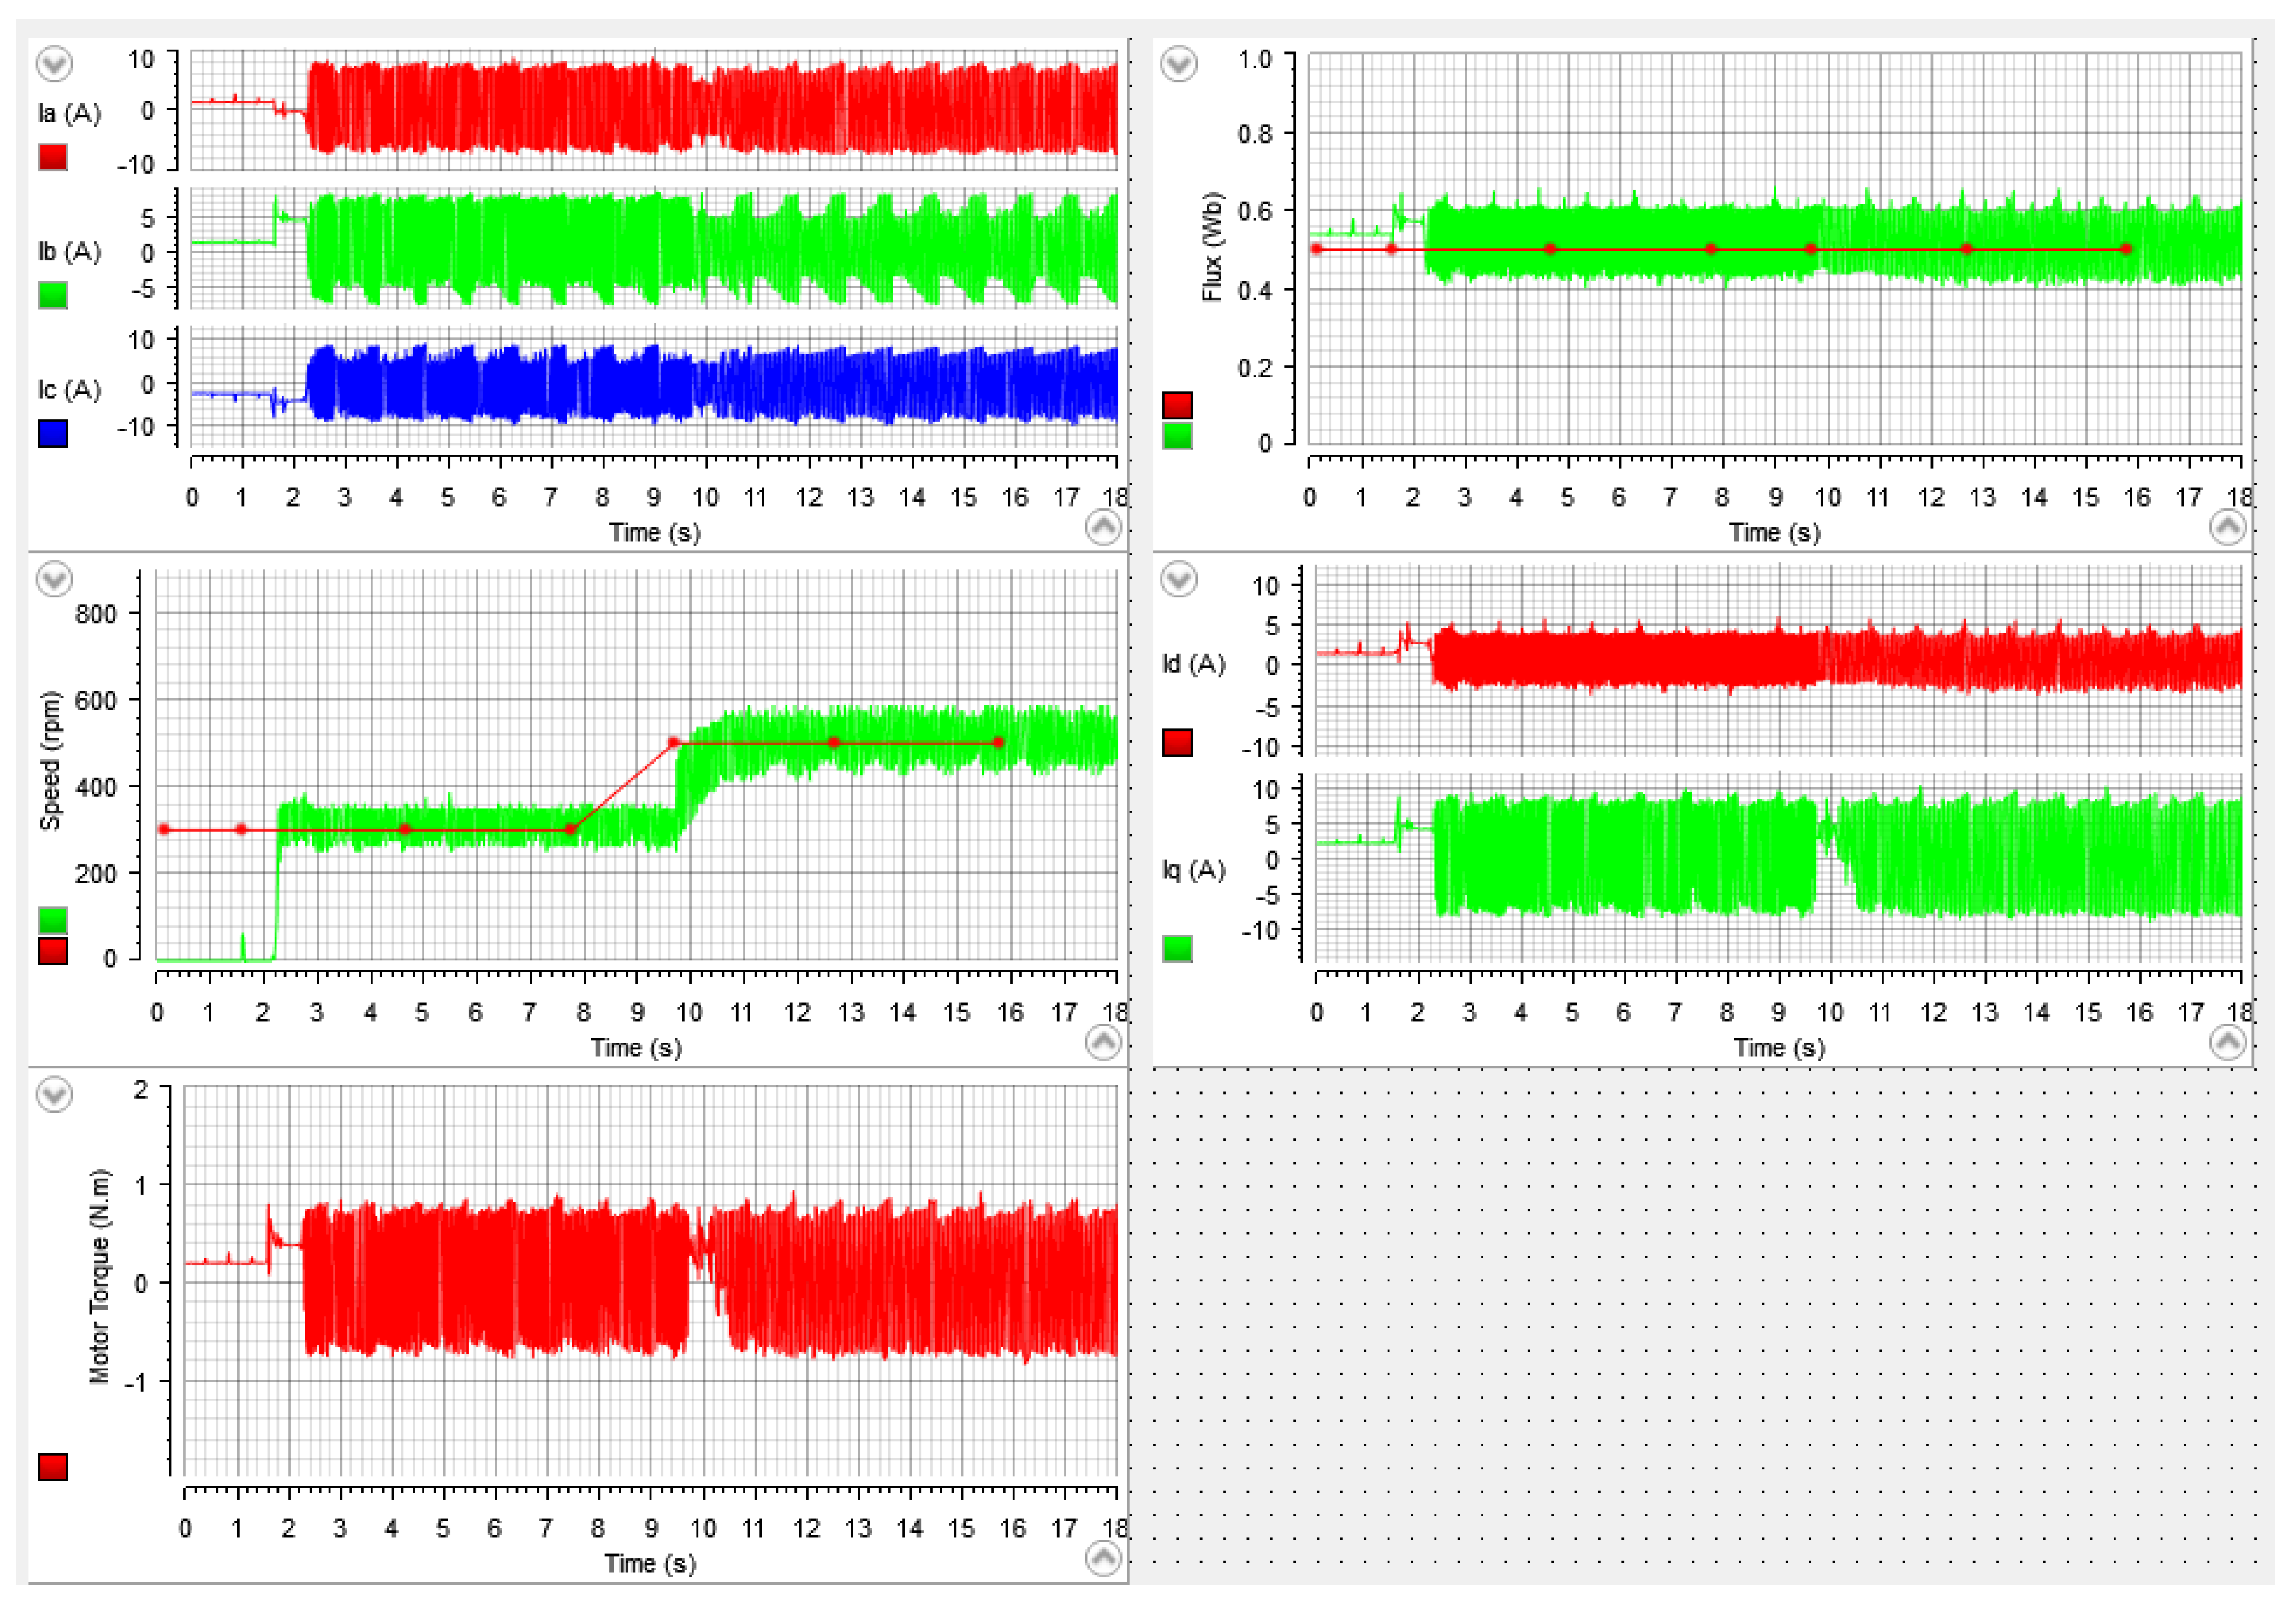Click the green Flux legend swatch
Screen dimensions: 2296x1608
pos(1177,436)
